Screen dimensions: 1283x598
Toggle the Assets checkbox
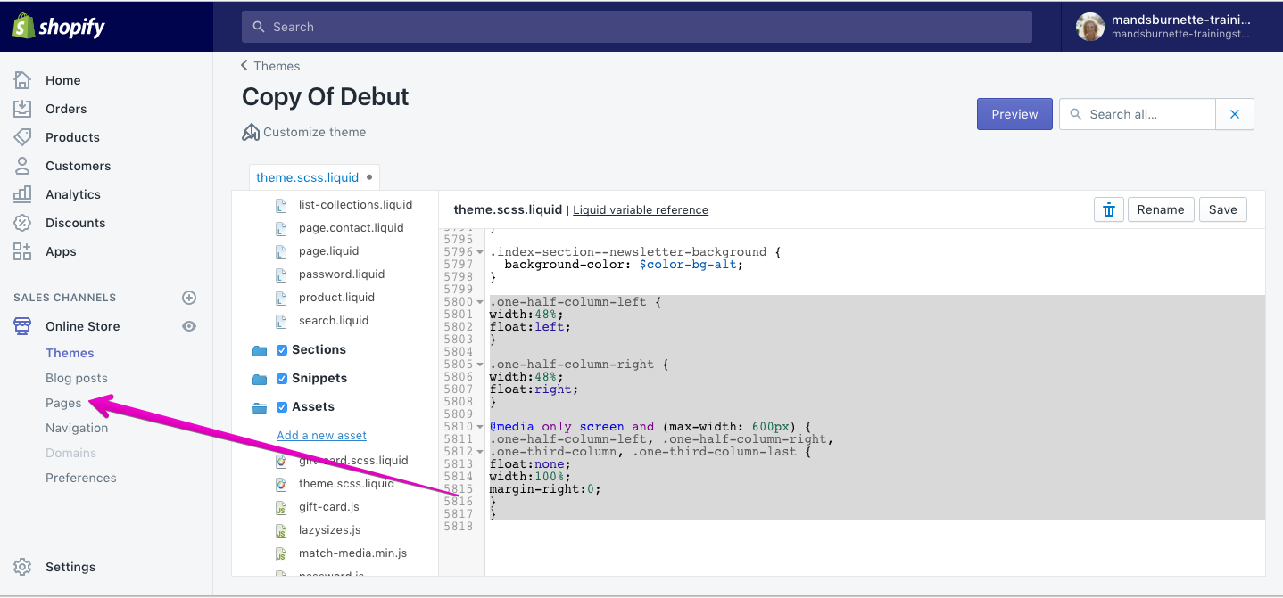(282, 407)
